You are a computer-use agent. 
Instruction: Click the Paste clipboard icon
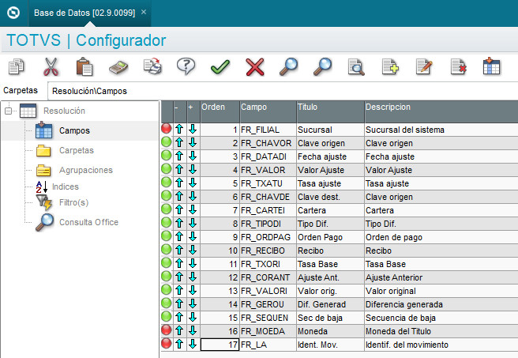(x=84, y=66)
